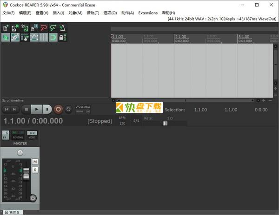This screenshot has width=279, height=215.
Task: Solo the Master track with S
Action: coord(35,170)
